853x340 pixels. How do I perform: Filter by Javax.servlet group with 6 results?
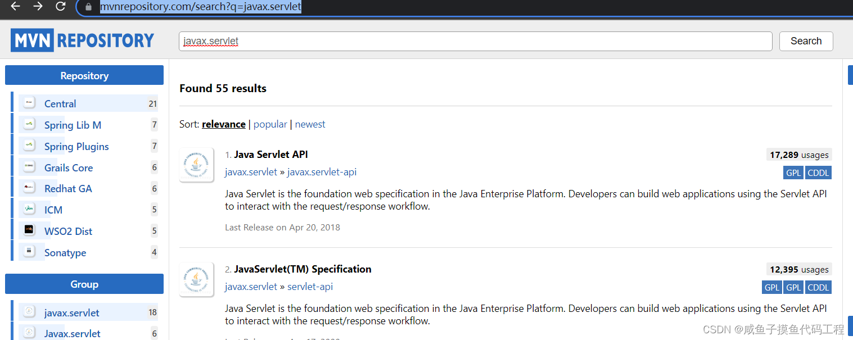(x=73, y=333)
